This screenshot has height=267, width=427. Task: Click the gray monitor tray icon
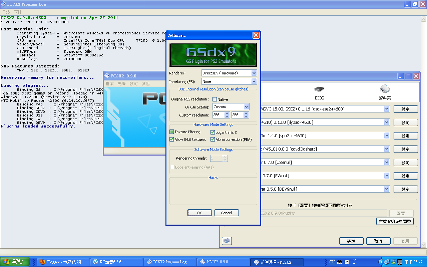pyautogui.click(x=399, y=262)
